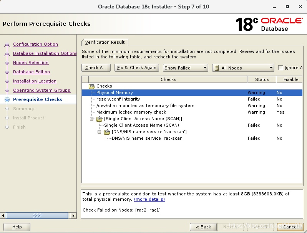The height and width of the screenshot is (233, 307).
Task: Click Fix & Check Again button
Action: pos(137,68)
